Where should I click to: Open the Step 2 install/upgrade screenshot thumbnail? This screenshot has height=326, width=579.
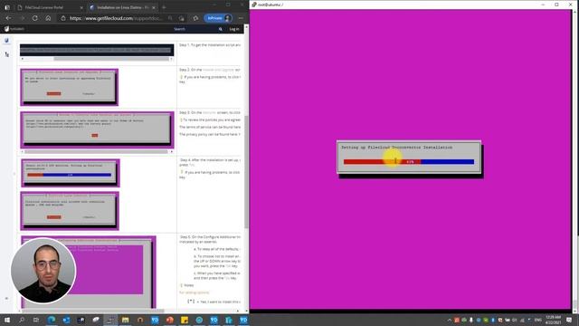(x=70, y=87)
